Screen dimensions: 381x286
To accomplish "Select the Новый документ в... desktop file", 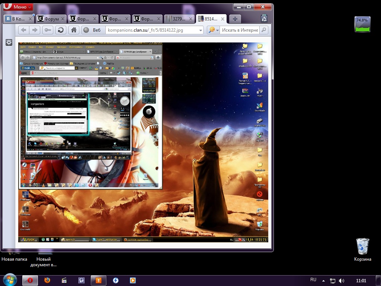I will click(44, 259).
